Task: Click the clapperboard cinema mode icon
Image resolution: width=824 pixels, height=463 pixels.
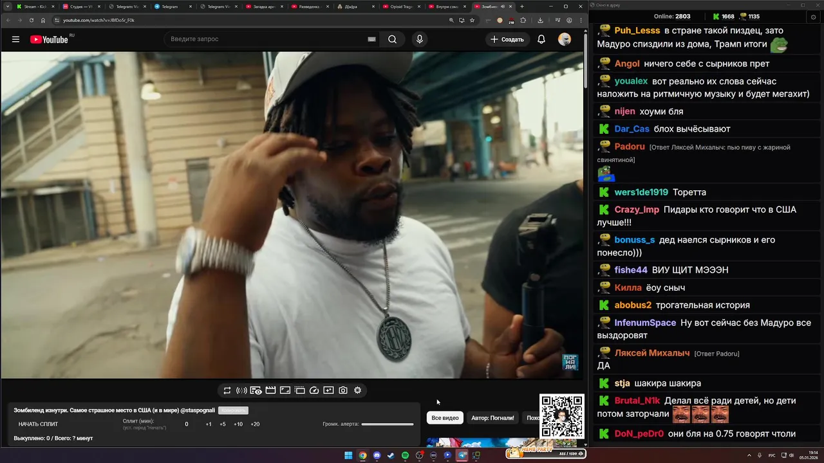Action: pos(270,390)
